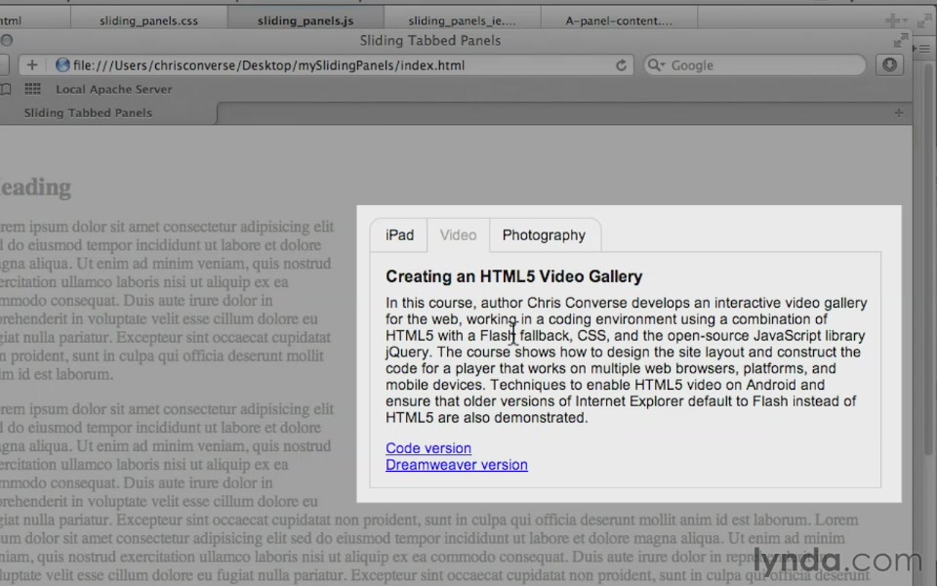Select the Photography panel tab
This screenshot has width=937, height=586.
pos(545,235)
